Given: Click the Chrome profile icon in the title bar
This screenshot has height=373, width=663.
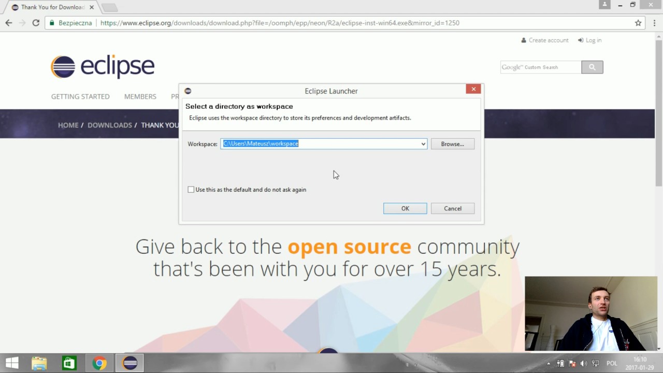Looking at the screenshot, I should click(x=604, y=5).
